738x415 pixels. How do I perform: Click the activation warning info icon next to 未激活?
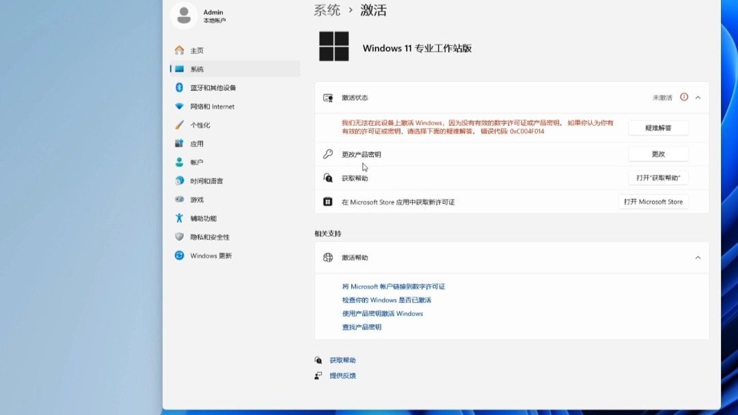[684, 97]
